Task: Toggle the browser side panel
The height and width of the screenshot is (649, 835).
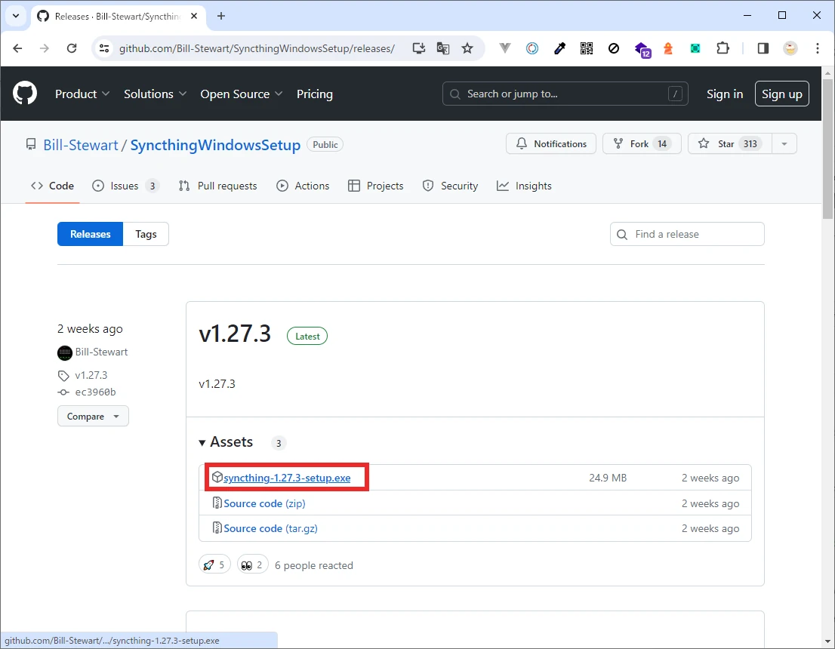Action: [x=763, y=48]
